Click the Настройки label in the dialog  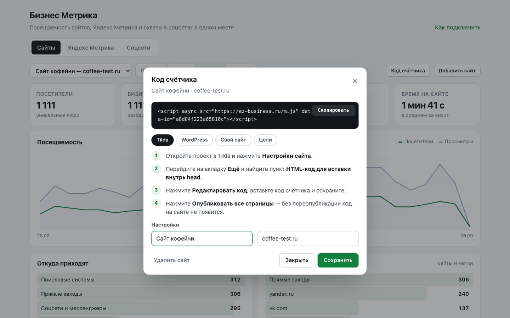pos(165,225)
